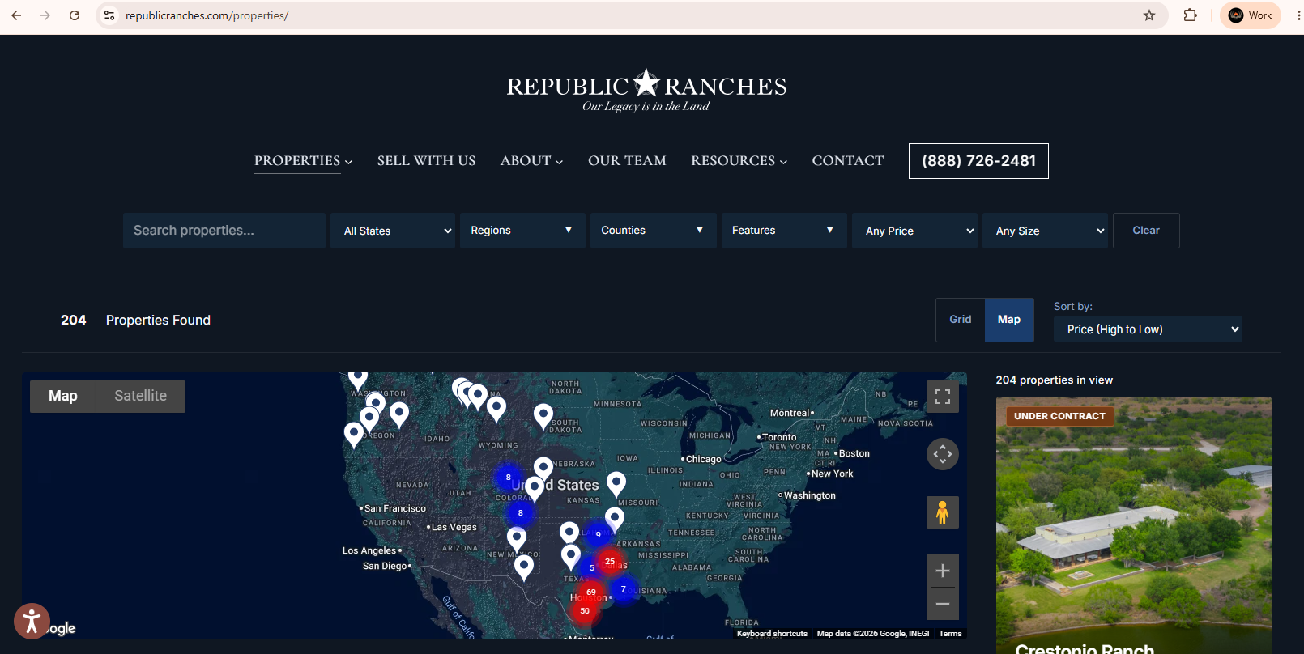The height and width of the screenshot is (654, 1304).
Task: Zoom out on the map
Action: click(943, 604)
